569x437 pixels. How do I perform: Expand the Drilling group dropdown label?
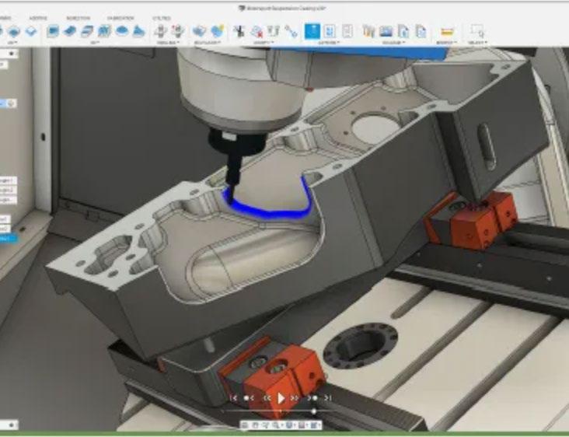(x=169, y=43)
